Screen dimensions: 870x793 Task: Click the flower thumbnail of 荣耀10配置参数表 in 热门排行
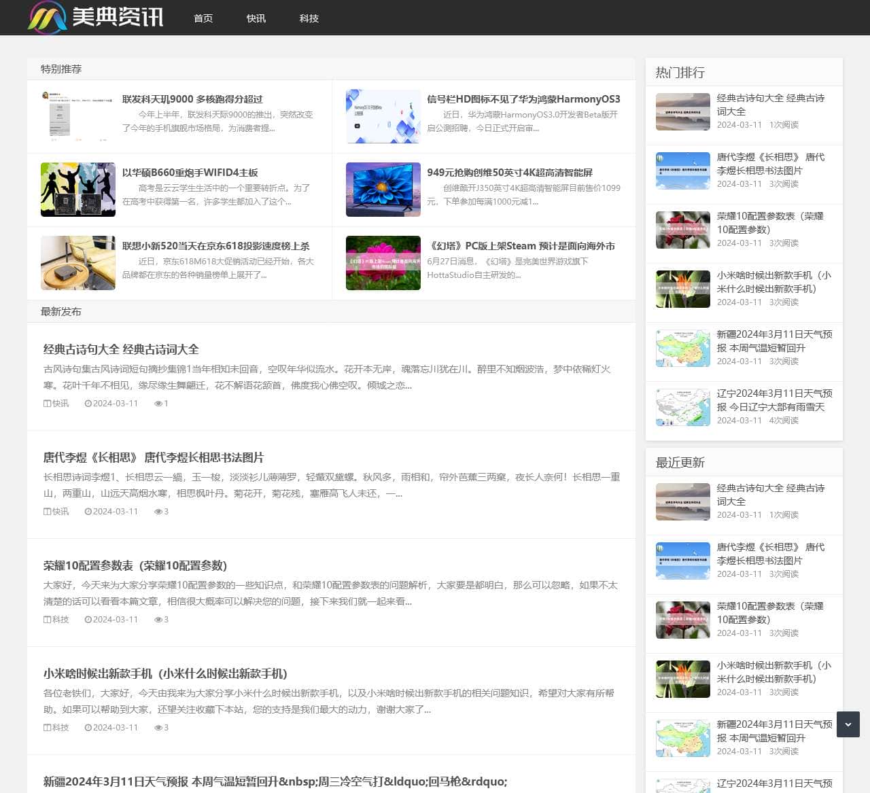click(682, 230)
